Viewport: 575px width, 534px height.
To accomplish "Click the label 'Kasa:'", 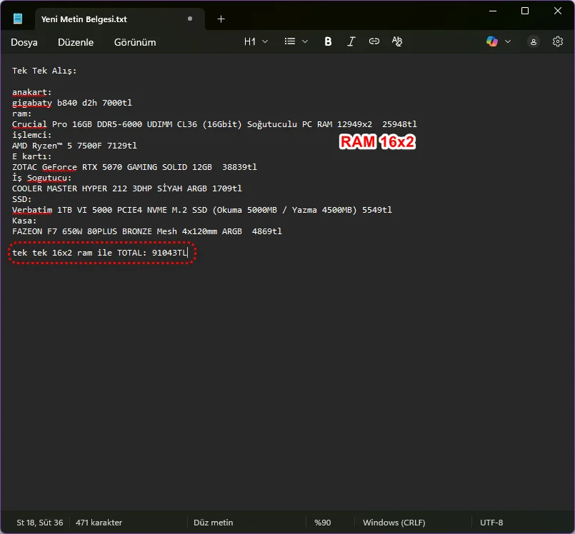I will point(24,221).
